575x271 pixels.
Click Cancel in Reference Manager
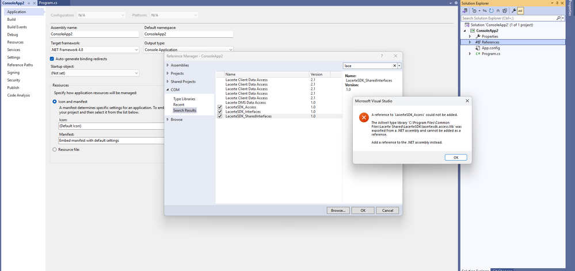click(387, 210)
